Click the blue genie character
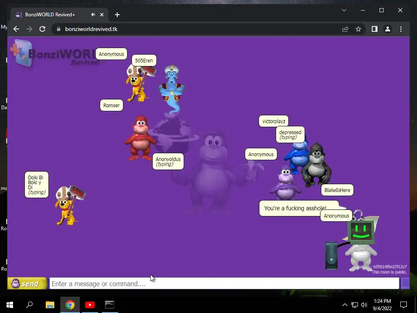 tap(171, 90)
